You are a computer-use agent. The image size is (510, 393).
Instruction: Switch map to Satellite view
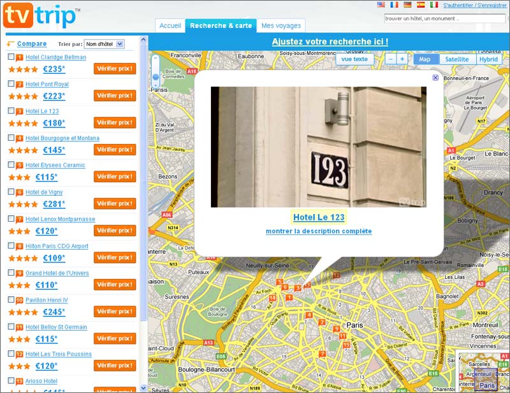456,59
